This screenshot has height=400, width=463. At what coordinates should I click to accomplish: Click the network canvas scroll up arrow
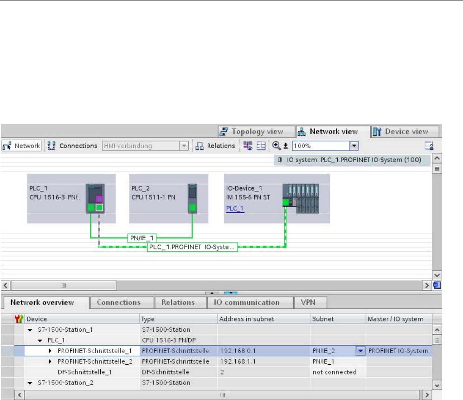tap(437, 158)
